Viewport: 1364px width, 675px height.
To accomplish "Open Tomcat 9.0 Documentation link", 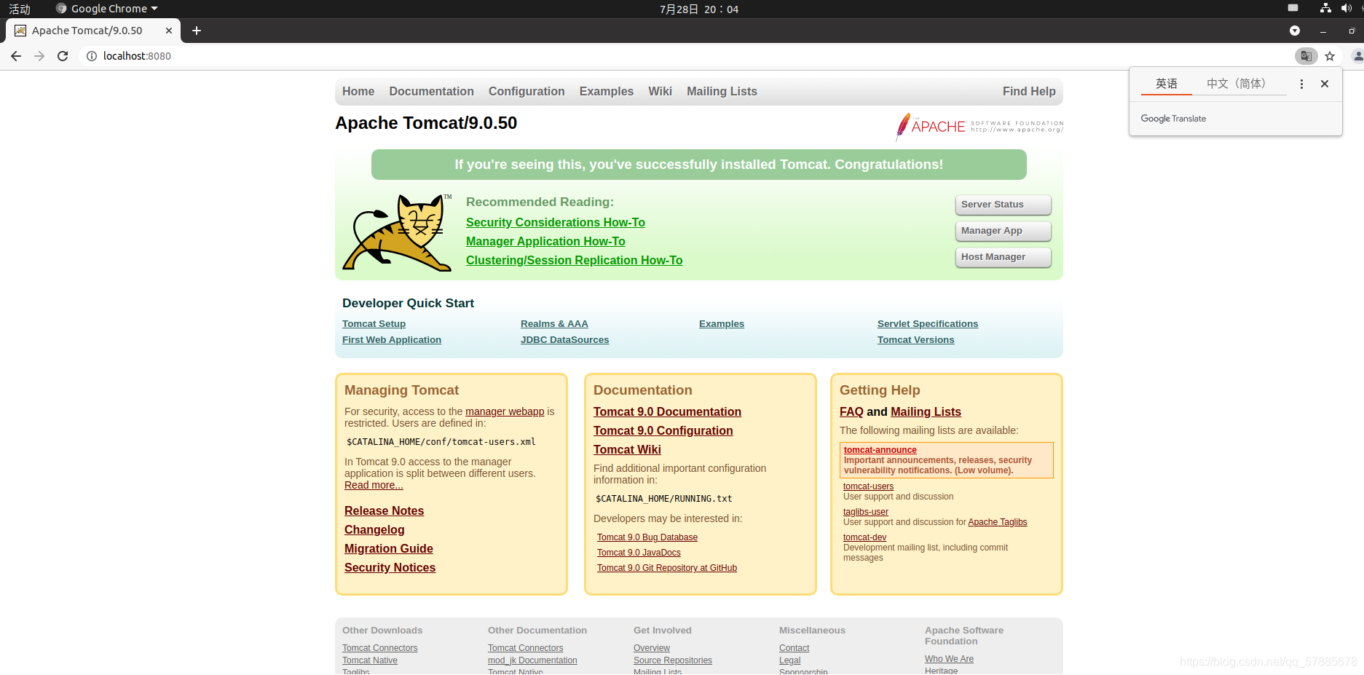I will [667, 412].
